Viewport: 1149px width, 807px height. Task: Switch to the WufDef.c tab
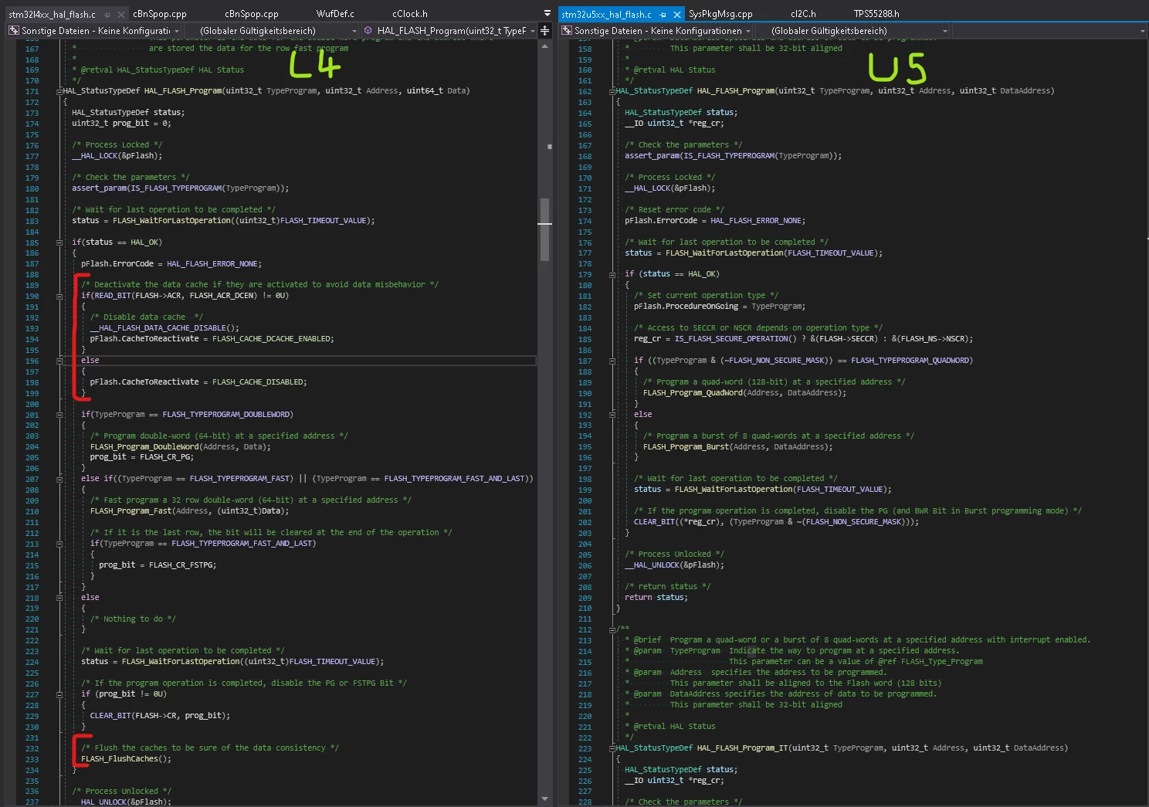pyautogui.click(x=335, y=14)
